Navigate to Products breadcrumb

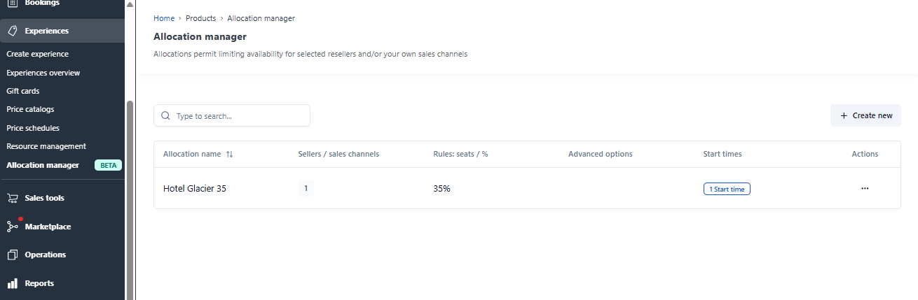200,18
